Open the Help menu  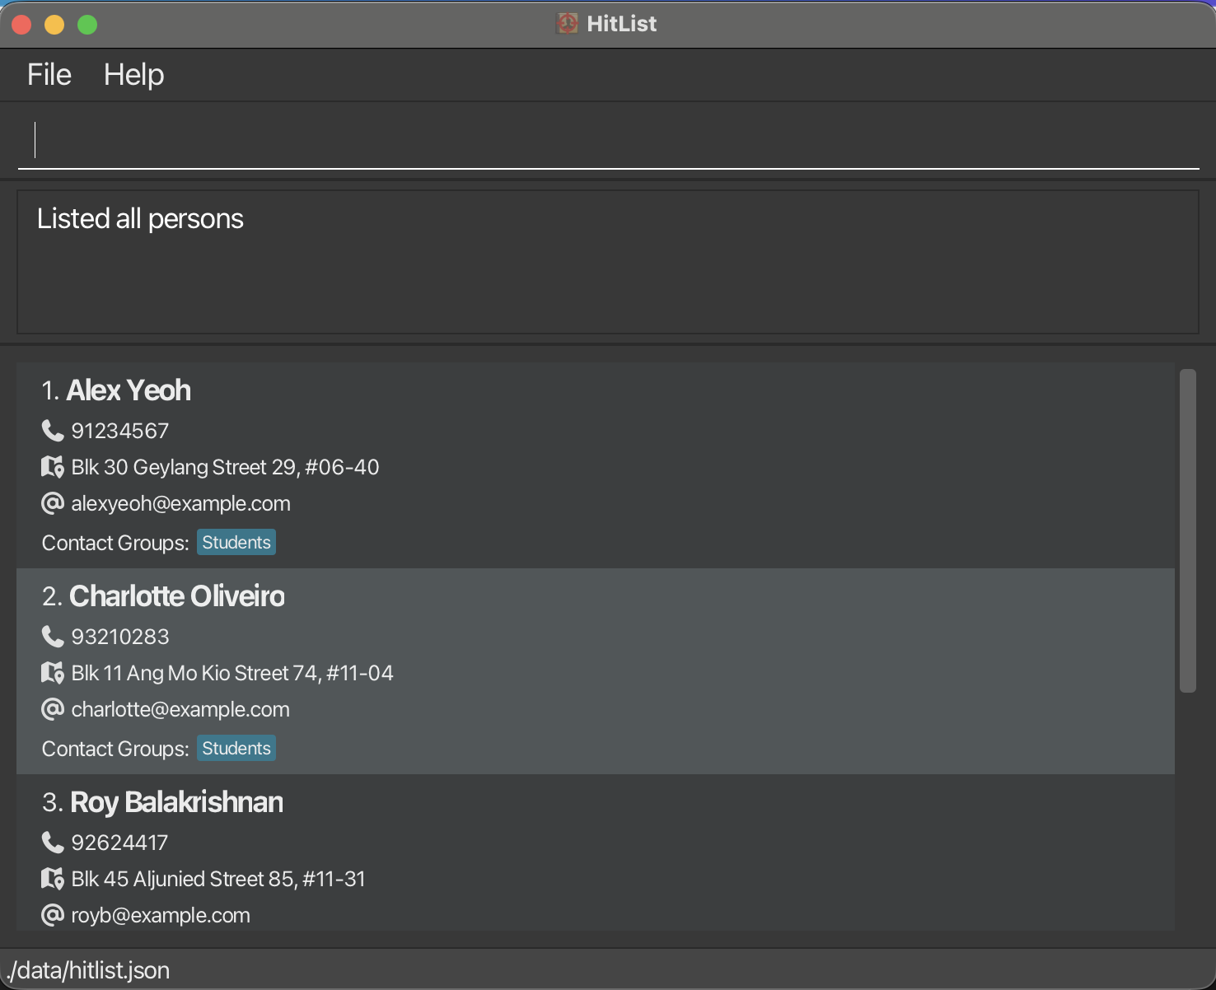point(133,75)
